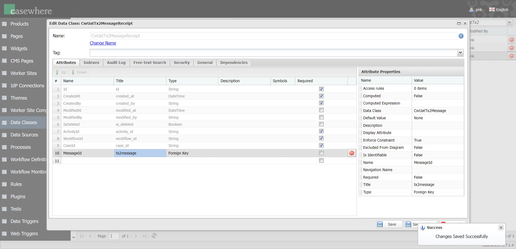The width and height of the screenshot is (516, 249).
Task: Click the Change Name link
Action: (x=103, y=43)
